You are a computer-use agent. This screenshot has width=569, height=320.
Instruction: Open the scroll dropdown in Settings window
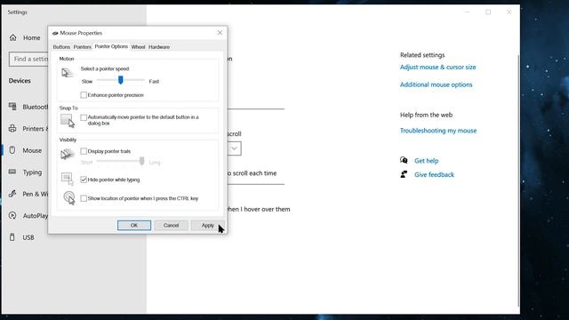[234, 148]
